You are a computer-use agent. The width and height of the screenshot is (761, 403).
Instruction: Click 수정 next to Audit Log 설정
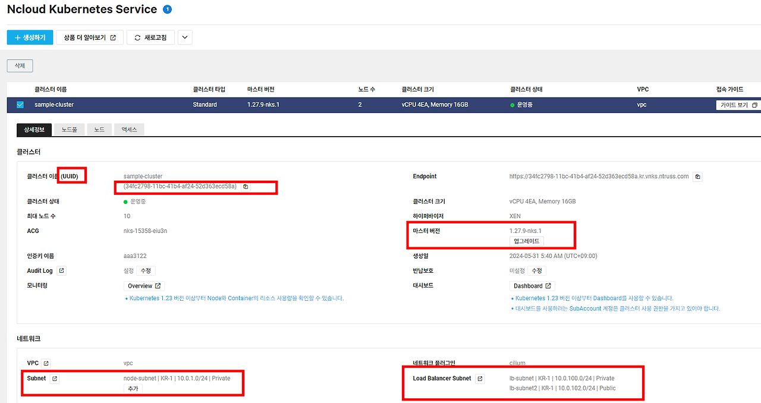[146, 270]
